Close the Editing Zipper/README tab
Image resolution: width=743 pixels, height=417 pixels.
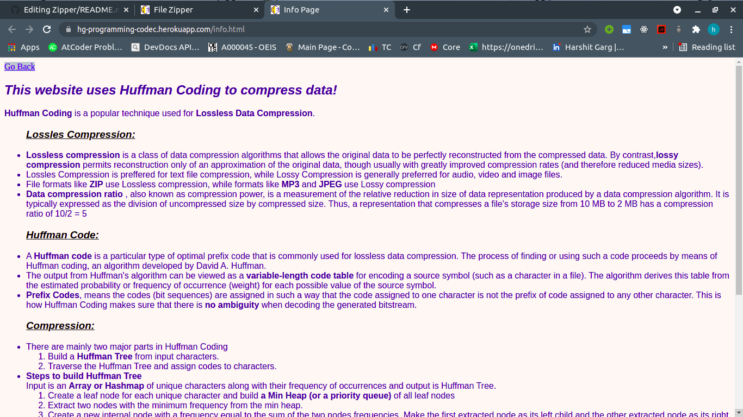pyautogui.click(x=126, y=10)
